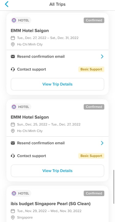Tap hotel icon on Dec. 27 booking
This screenshot has height=222, width=115.
(14, 21)
